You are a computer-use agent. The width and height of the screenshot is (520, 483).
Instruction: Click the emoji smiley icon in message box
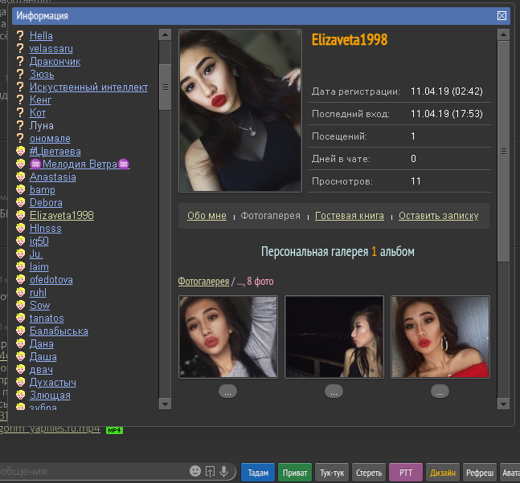point(195,472)
